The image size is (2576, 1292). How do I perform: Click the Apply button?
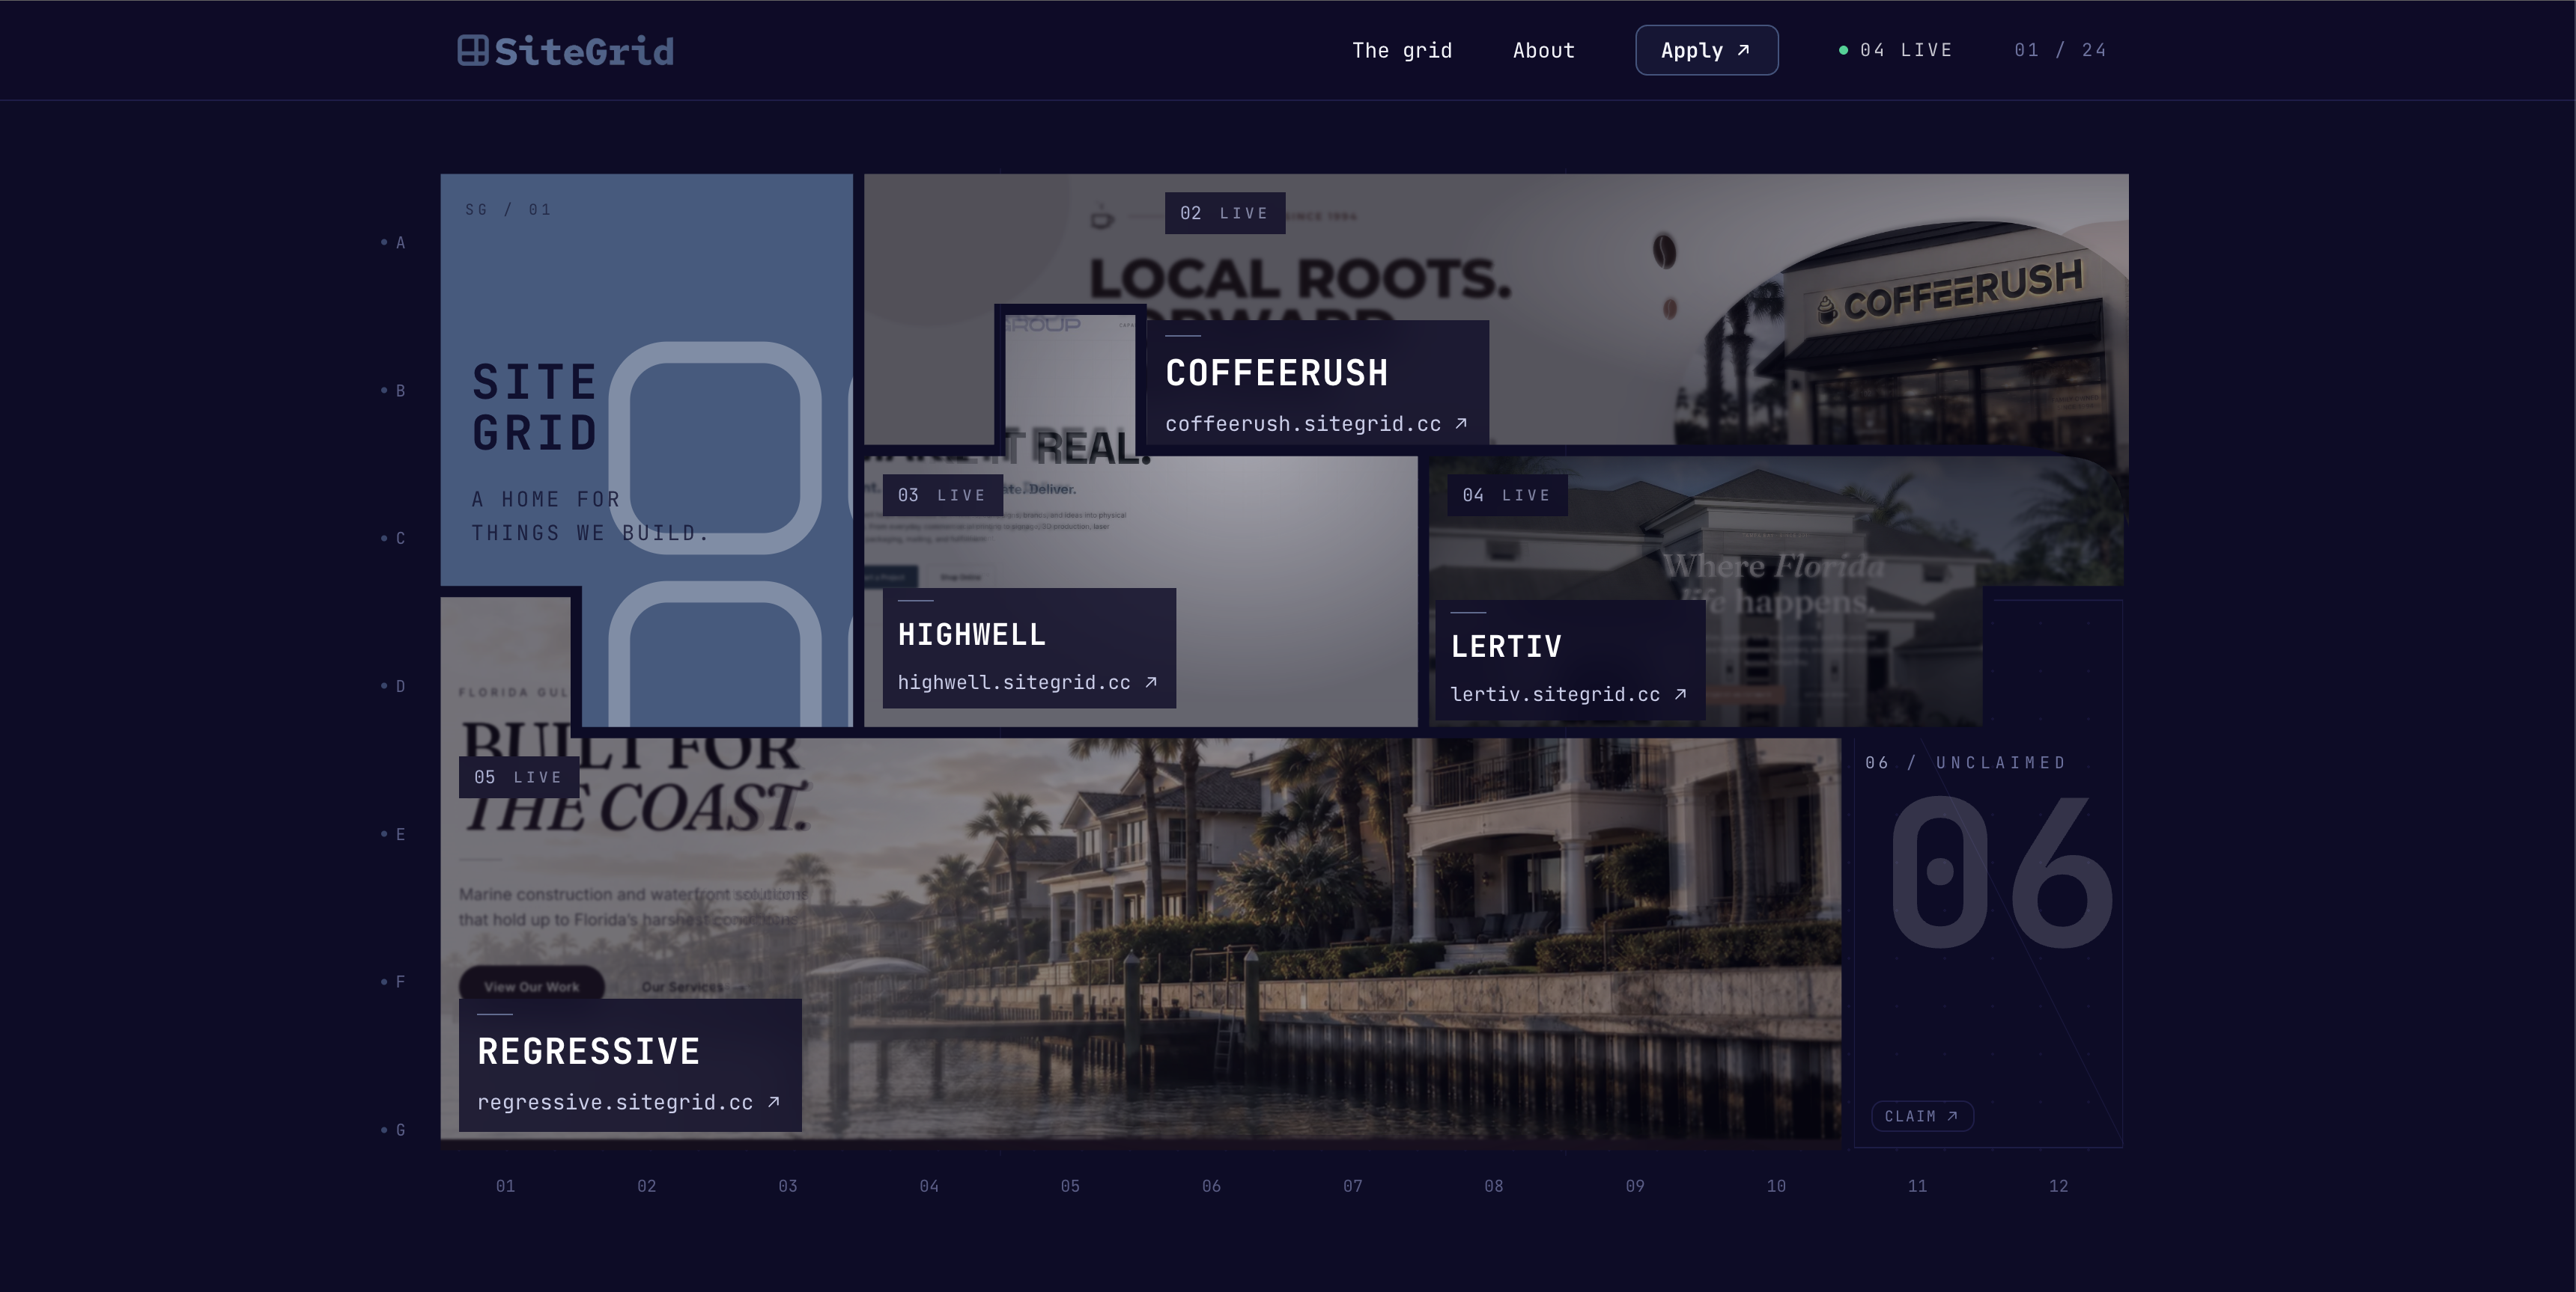[x=1707, y=50]
